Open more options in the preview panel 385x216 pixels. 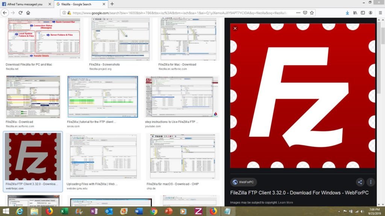[371, 182]
